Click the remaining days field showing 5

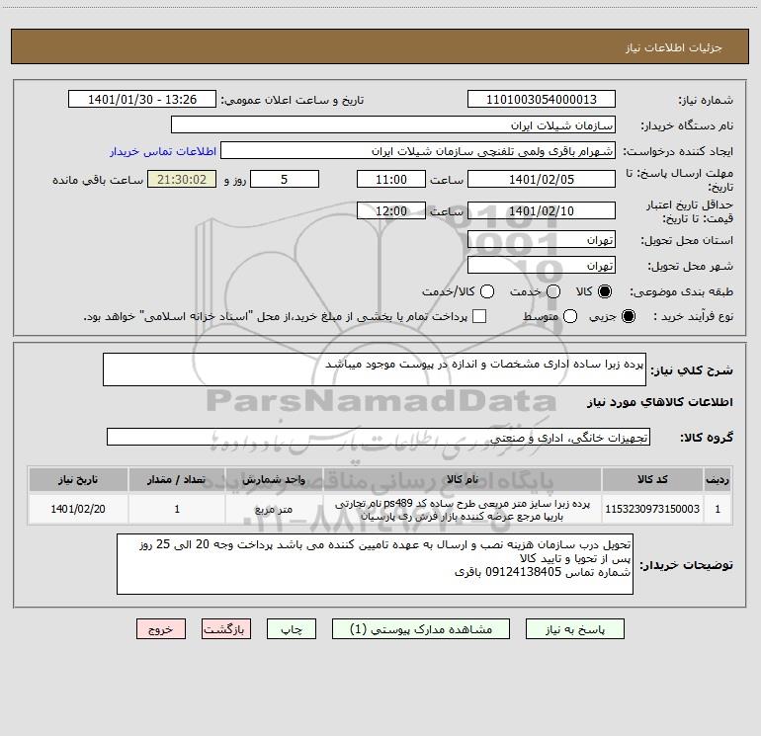pyautogui.click(x=285, y=179)
